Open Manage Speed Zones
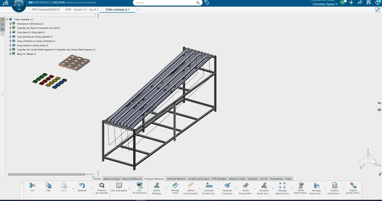Viewport: 382px width, 201px height. (282, 186)
